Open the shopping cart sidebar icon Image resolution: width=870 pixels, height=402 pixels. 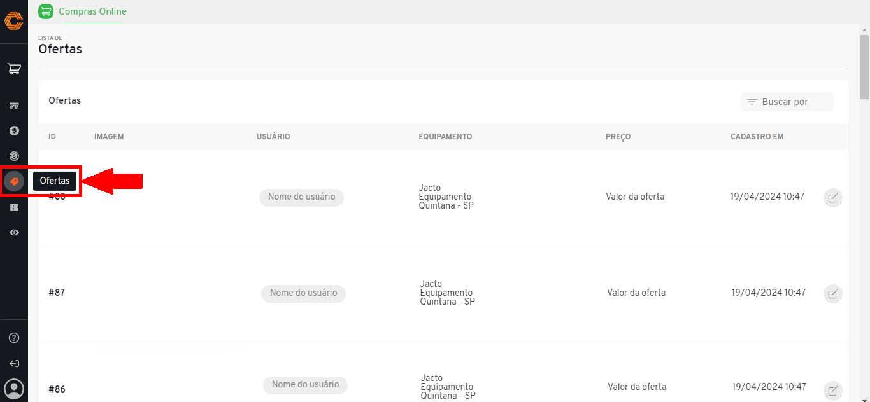(x=14, y=69)
